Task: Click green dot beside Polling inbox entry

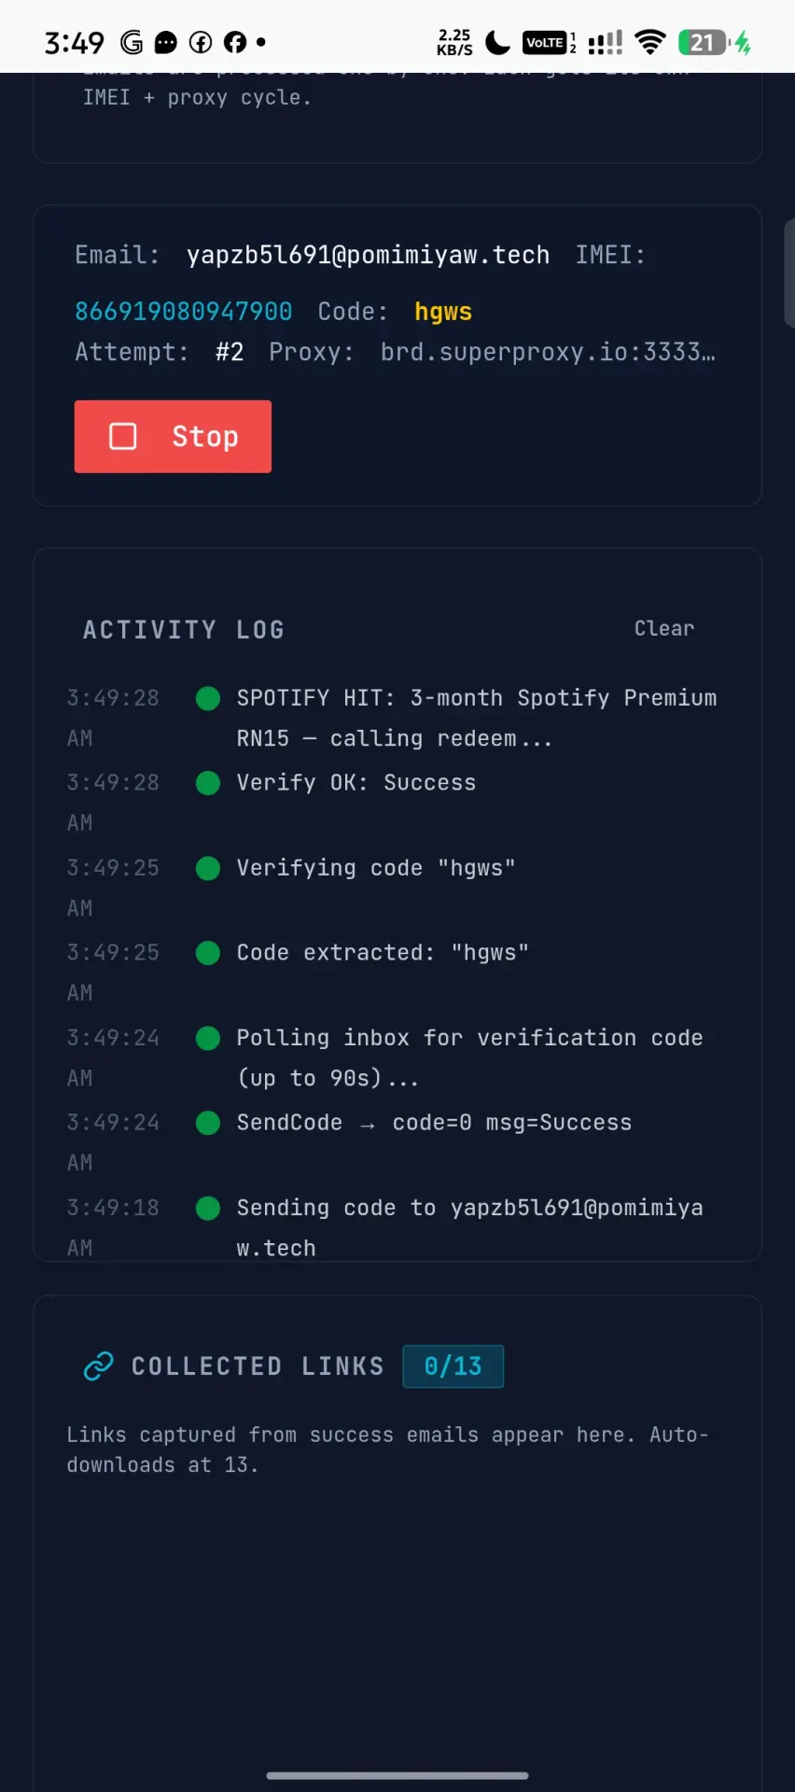Action: pos(208,1038)
